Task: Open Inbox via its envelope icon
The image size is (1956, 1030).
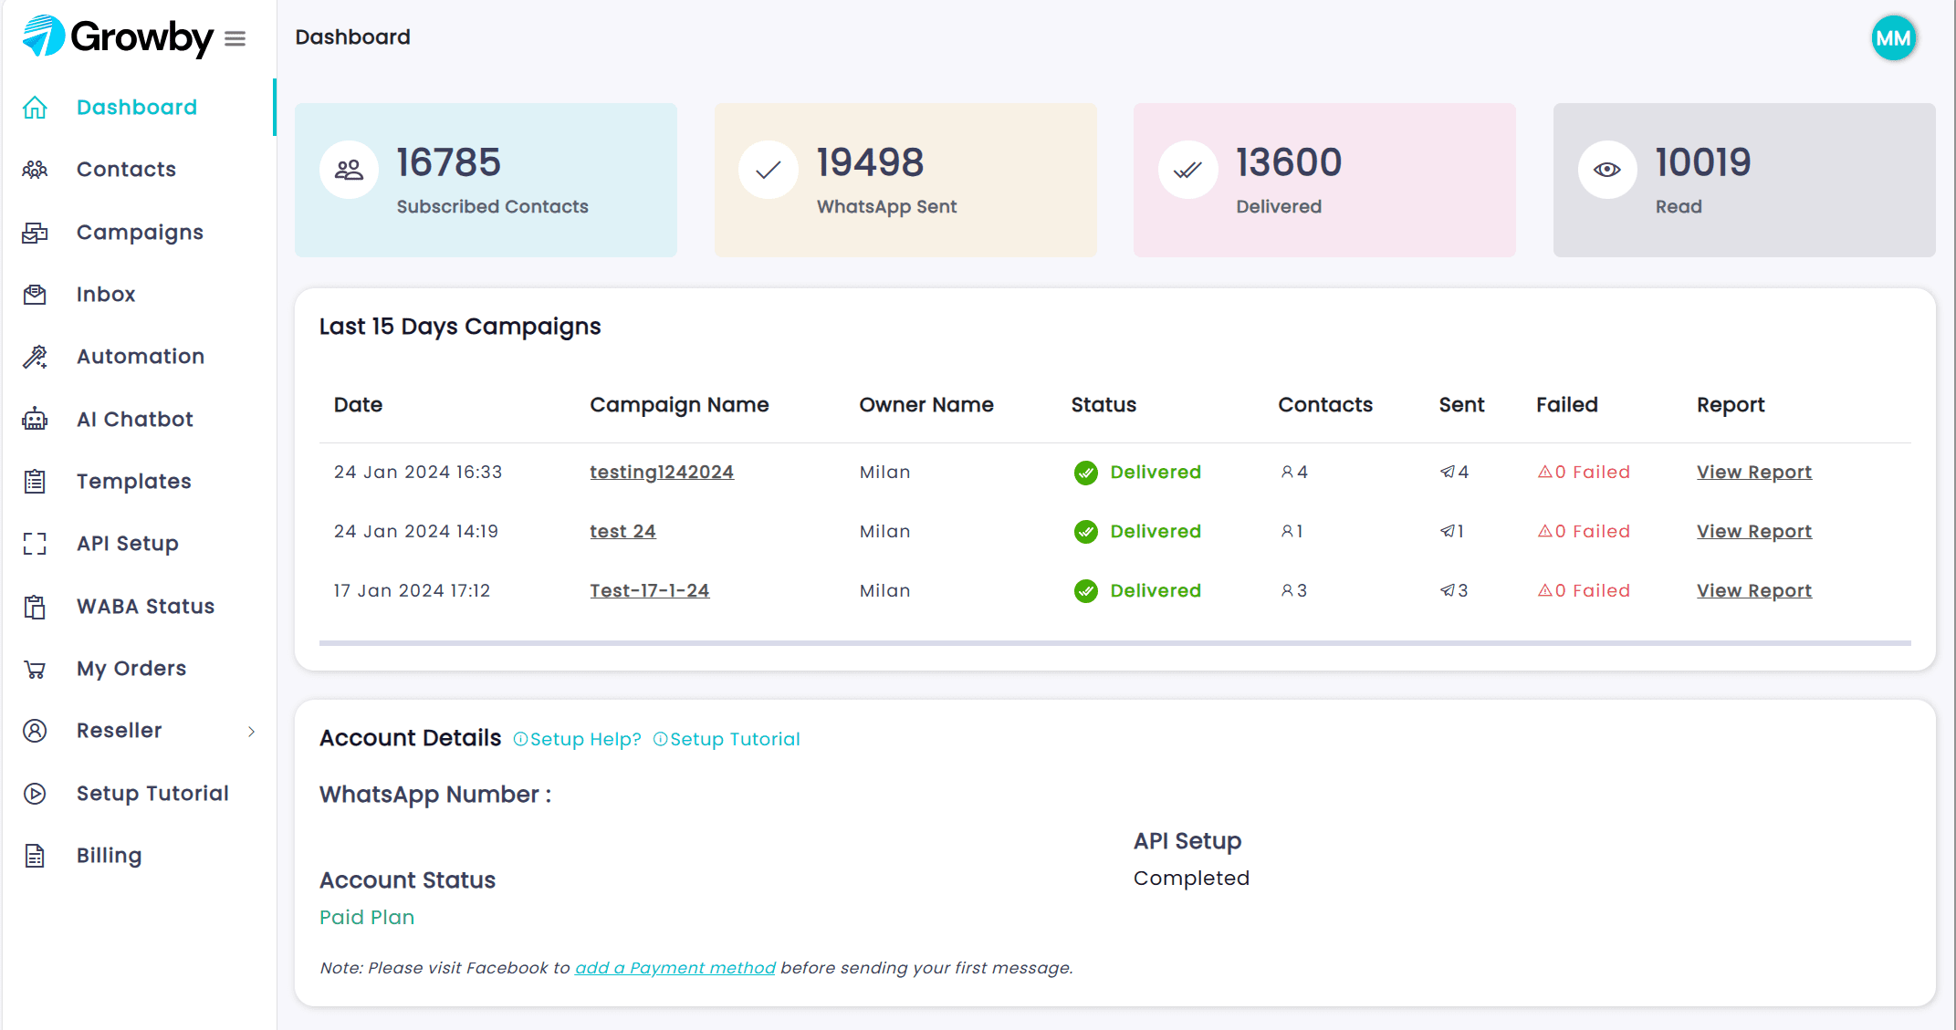Action: tap(35, 295)
